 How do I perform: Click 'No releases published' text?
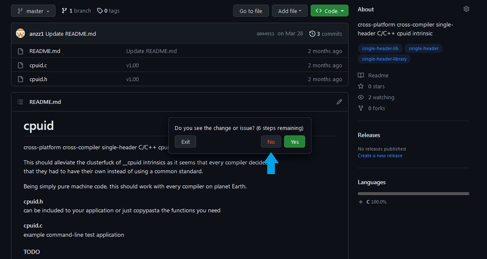click(382, 149)
